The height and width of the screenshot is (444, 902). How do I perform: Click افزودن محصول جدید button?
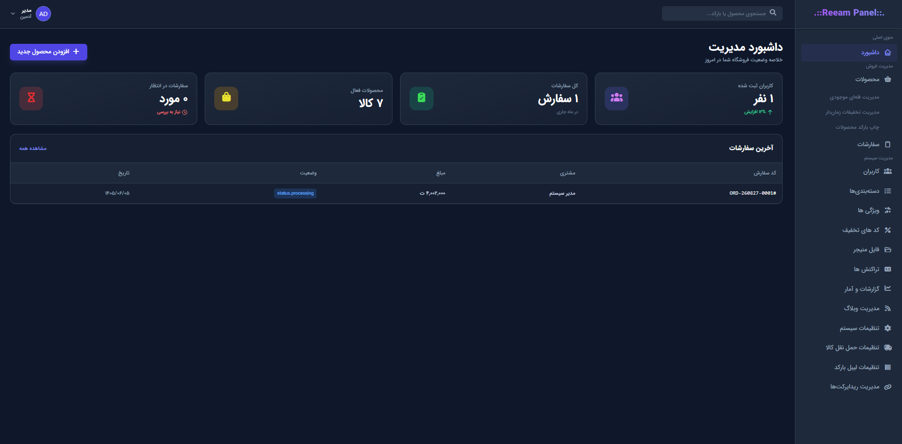[x=49, y=52]
